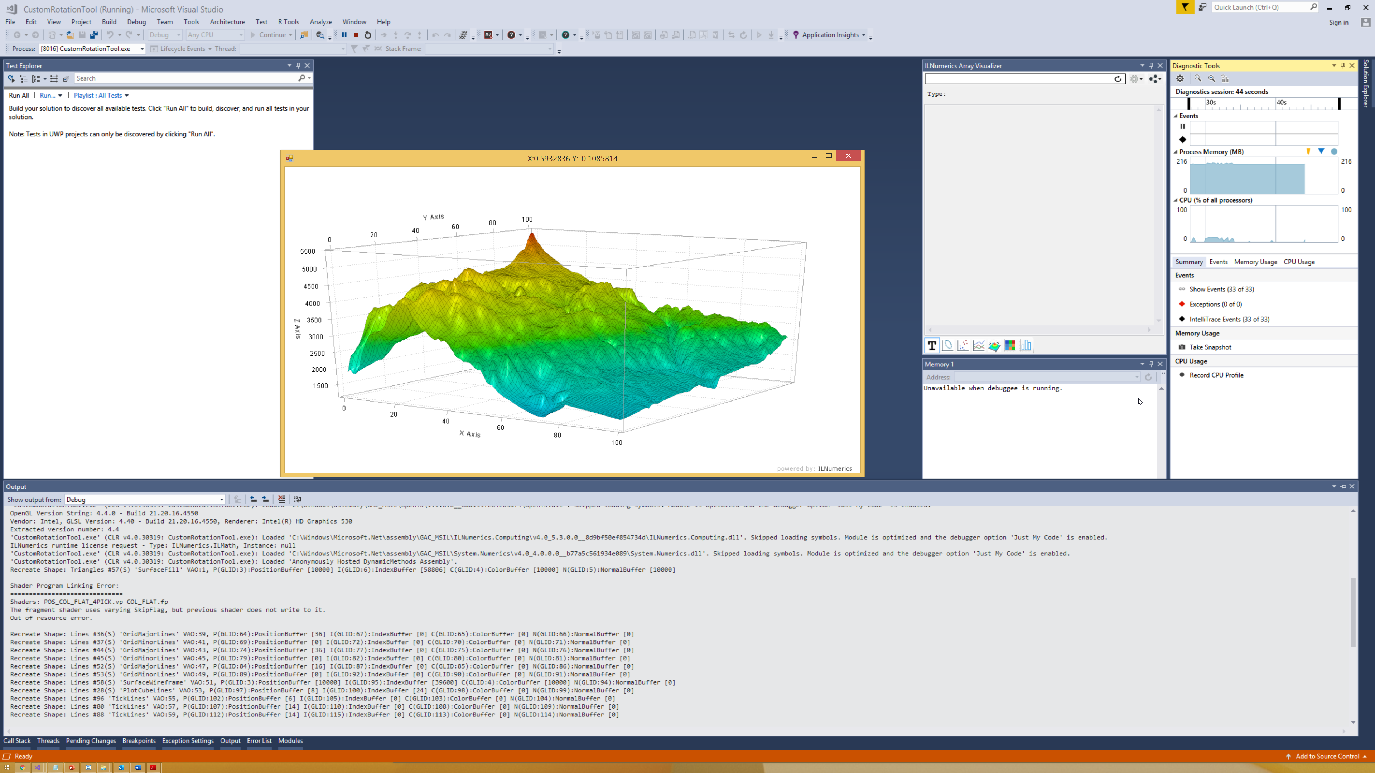Toggle text output view in Array Visualizer

click(932, 346)
